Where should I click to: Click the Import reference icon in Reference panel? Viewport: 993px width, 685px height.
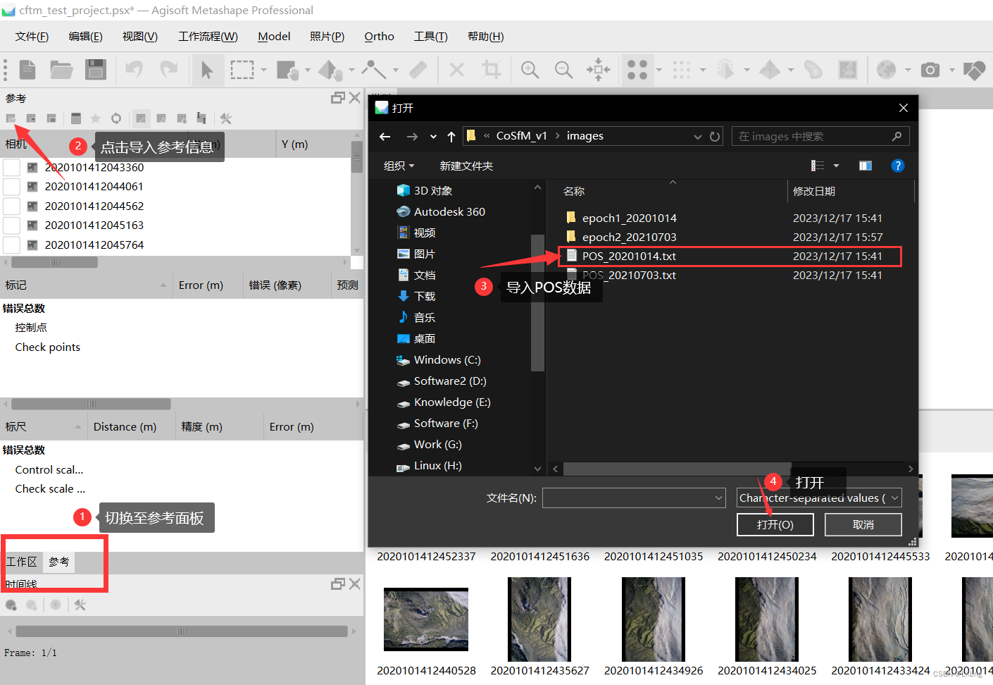[x=11, y=118]
